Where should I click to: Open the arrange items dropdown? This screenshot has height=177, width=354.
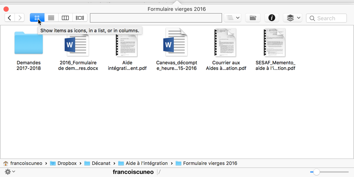coord(233,18)
